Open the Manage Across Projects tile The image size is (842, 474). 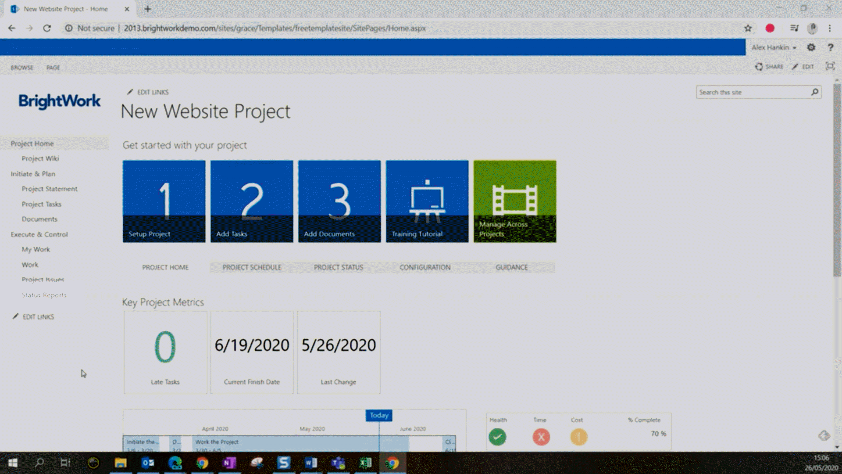pos(514,201)
